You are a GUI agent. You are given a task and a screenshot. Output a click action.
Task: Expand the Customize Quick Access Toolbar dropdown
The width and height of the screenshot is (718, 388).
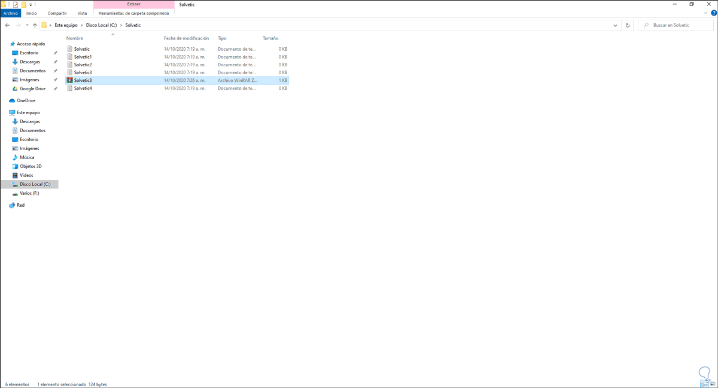click(30, 4)
